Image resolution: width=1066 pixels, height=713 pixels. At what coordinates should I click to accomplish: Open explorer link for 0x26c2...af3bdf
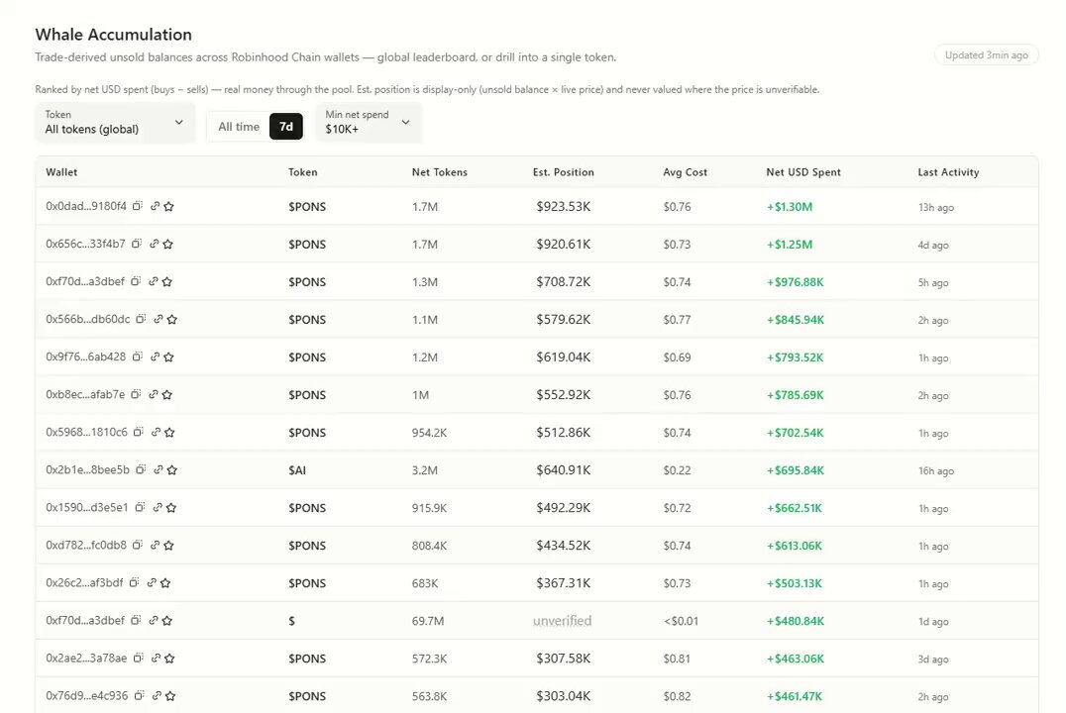[152, 582]
